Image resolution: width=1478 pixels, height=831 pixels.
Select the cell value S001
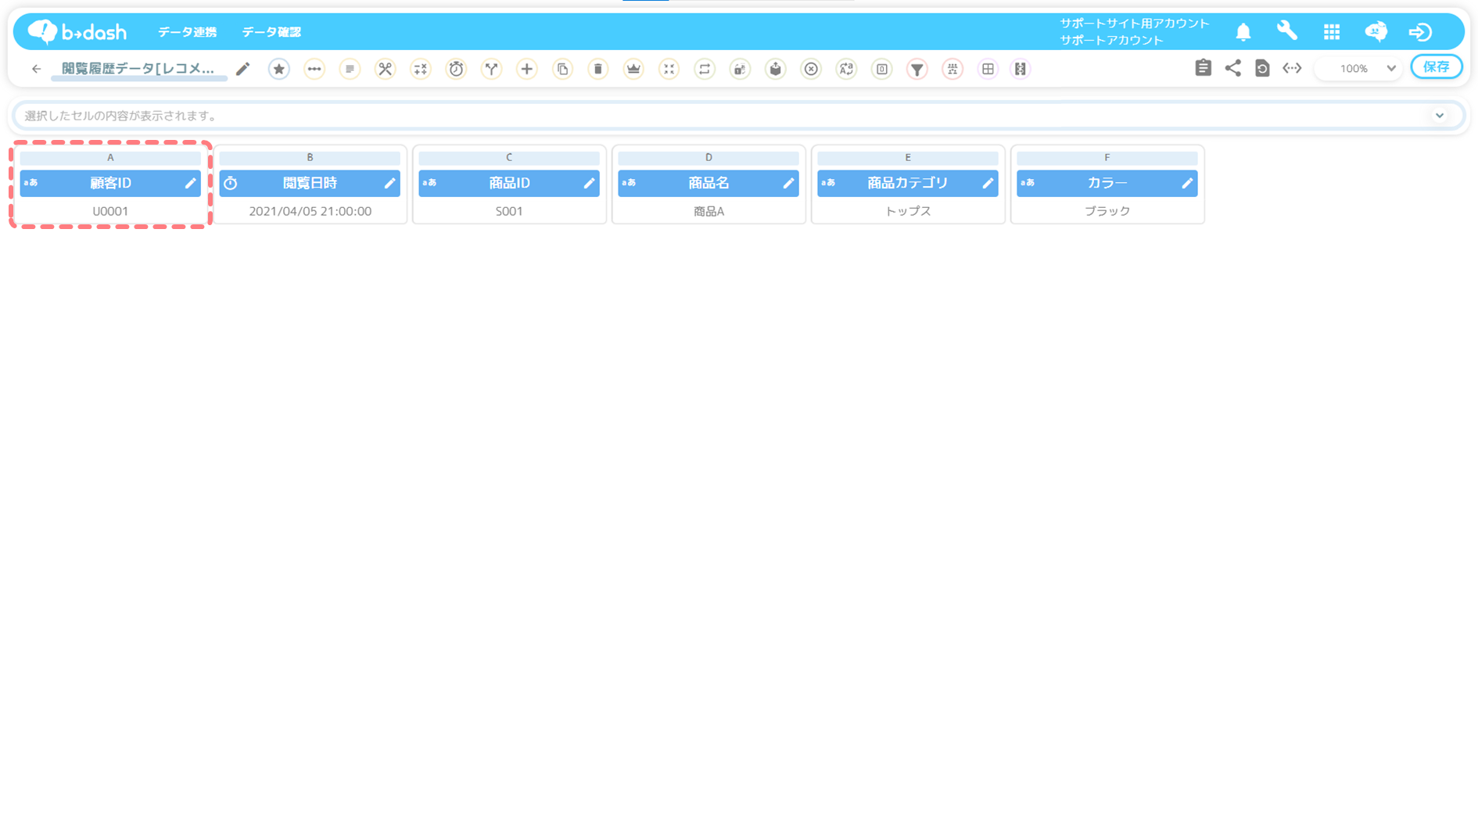pyautogui.click(x=509, y=211)
